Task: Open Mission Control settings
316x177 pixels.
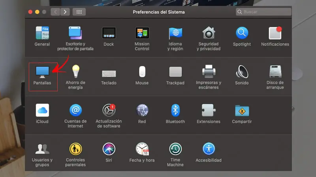Action: (x=142, y=38)
